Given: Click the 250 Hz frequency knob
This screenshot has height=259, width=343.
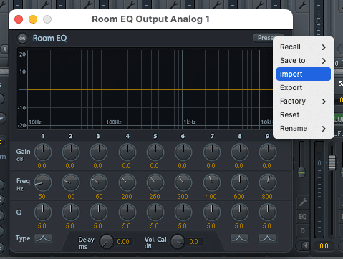Looking at the screenshot, I should (155, 182).
